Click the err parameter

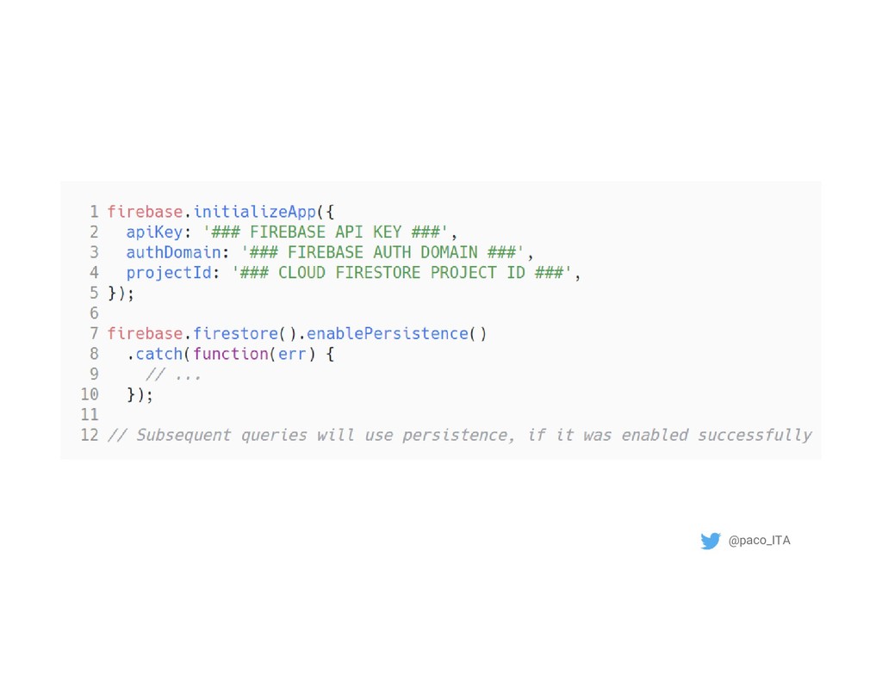point(292,354)
